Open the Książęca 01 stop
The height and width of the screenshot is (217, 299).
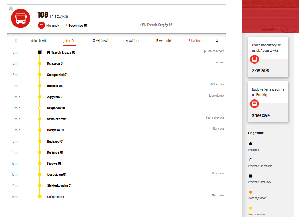55,63
